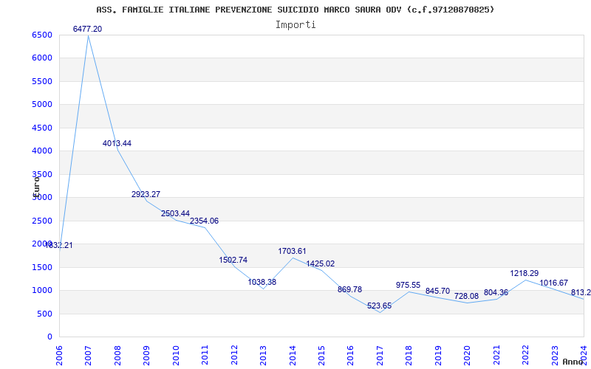Click the x-axis year 2020
The image size is (591, 369).
click(x=467, y=355)
